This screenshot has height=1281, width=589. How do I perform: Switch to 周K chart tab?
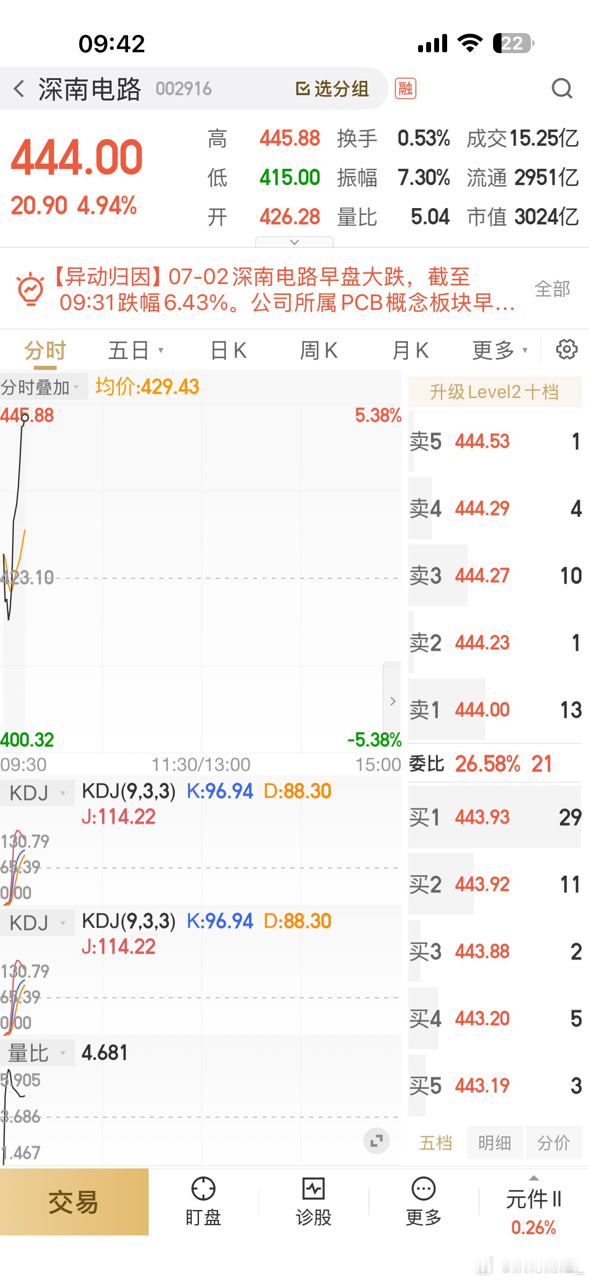coord(319,351)
